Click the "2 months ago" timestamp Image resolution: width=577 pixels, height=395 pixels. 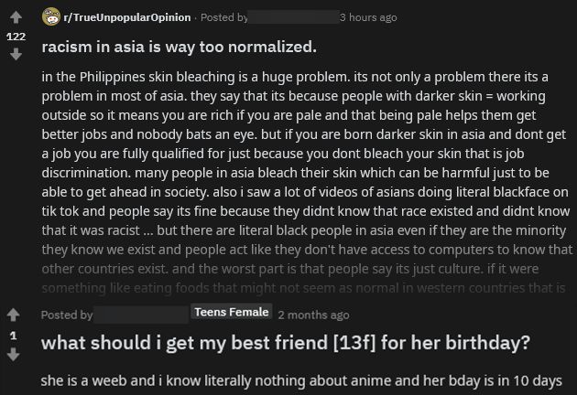pyautogui.click(x=313, y=315)
